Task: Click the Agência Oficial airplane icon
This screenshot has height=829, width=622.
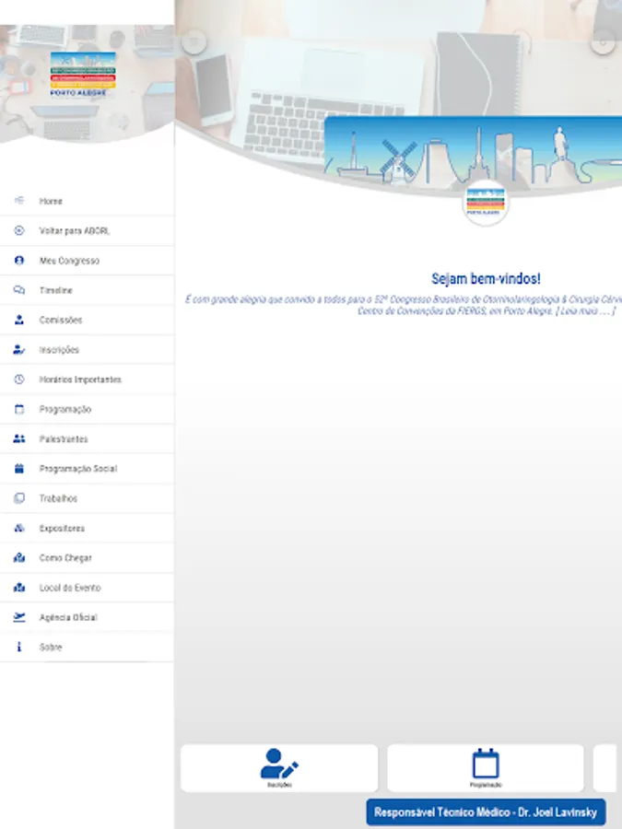Action: [x=19, y=617]
